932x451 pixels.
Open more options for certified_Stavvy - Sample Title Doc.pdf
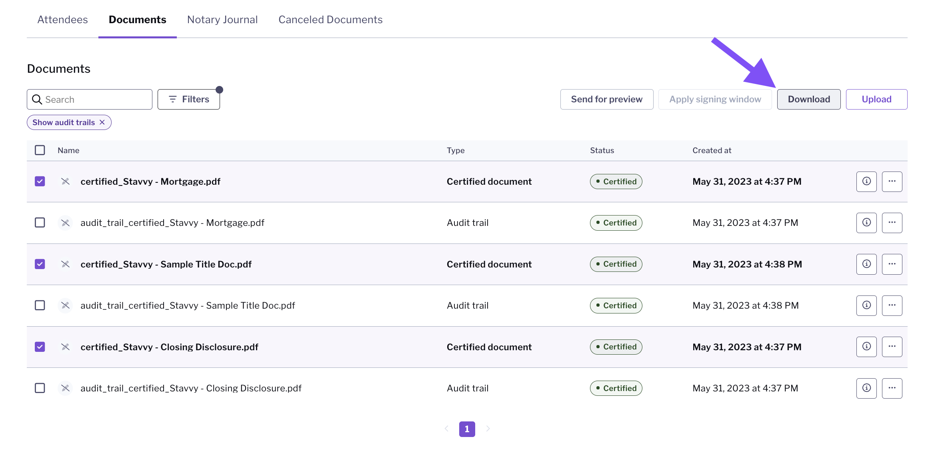(892, 264)
